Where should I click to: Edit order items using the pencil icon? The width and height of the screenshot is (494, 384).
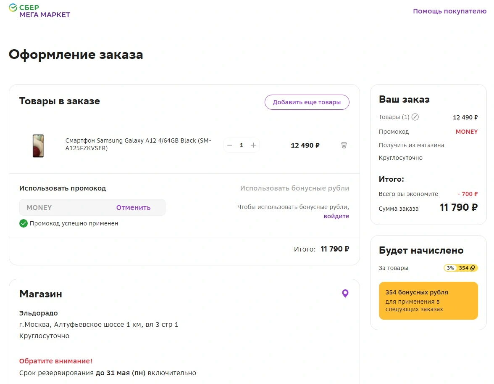[x=415, y=117]
